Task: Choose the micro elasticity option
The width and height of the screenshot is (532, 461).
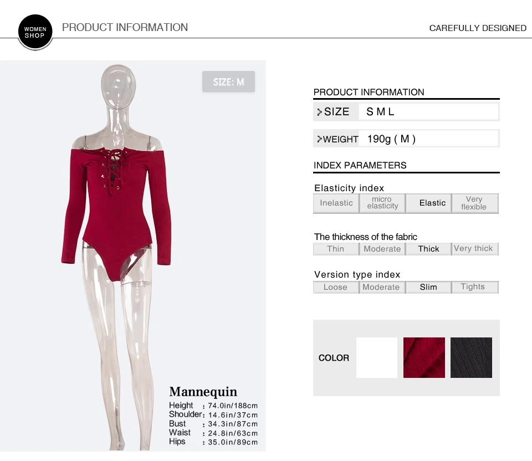Action: point(382,203)
